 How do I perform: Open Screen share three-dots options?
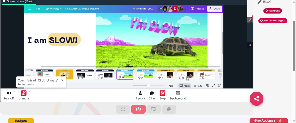(x=34, y=1)
